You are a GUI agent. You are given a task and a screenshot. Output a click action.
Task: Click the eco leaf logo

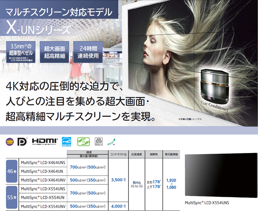tap(111, 142)
